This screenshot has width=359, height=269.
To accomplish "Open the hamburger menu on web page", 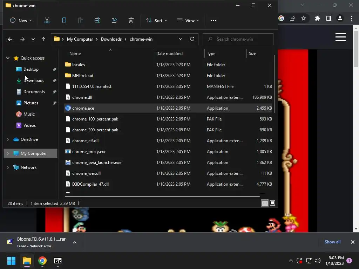I will [x=341, y=37].
